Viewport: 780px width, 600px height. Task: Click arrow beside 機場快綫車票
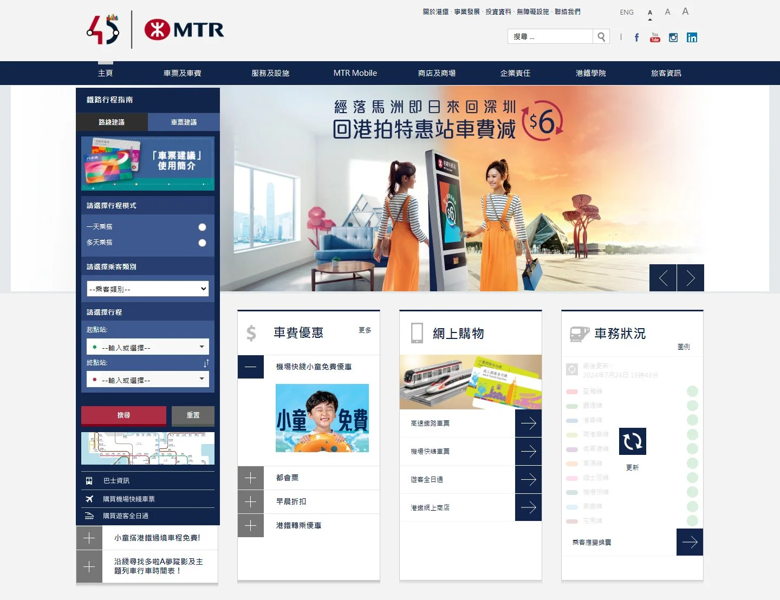tap(528, 451)
